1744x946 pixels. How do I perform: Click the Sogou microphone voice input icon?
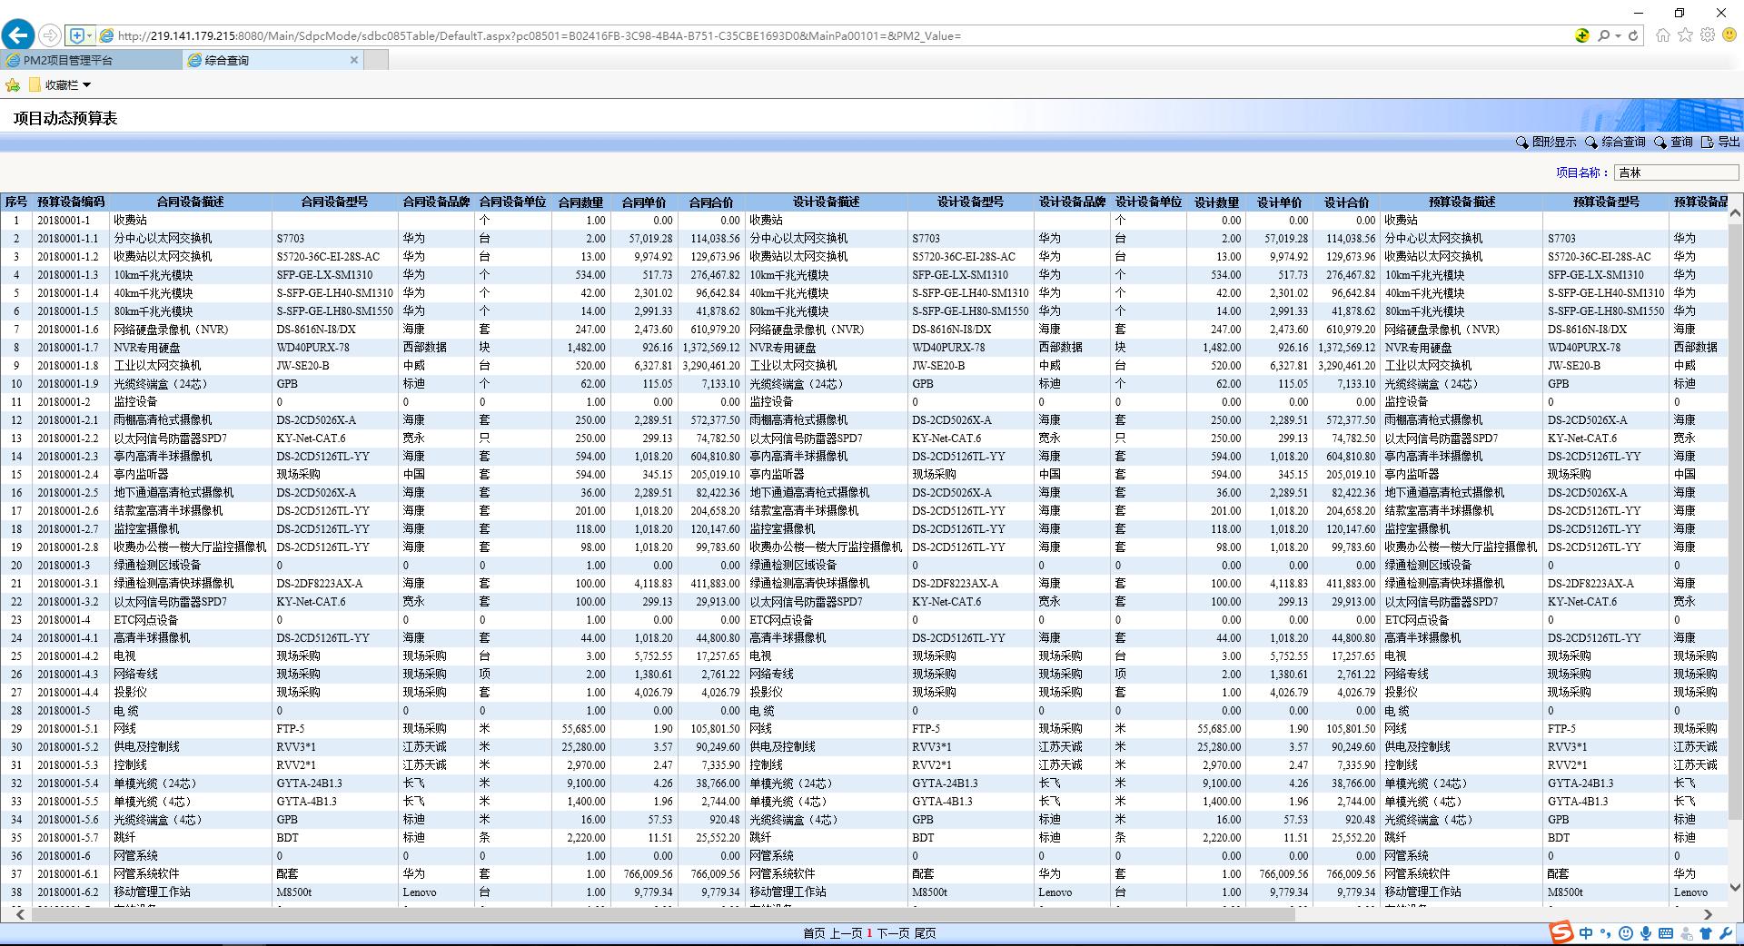tap(1645, 933)
